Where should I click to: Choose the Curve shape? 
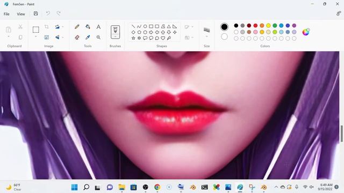click(139, 26)
